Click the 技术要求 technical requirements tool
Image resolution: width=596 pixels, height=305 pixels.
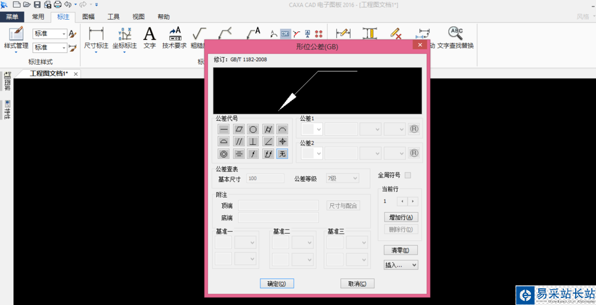point(175,38)
